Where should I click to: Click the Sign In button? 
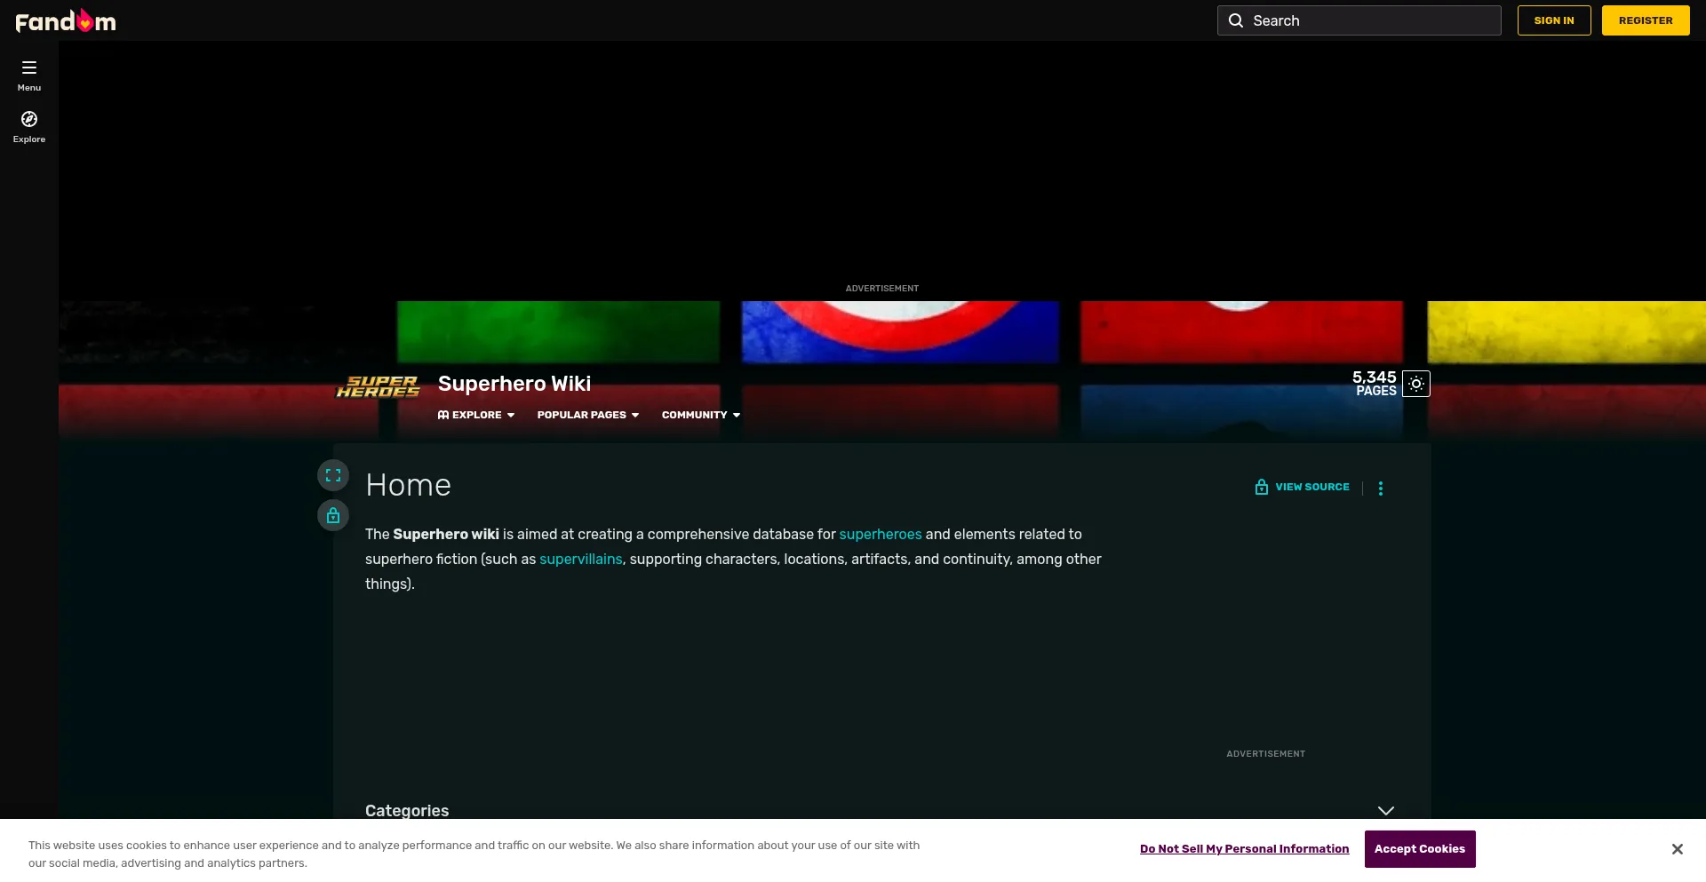click(x=1554, y=20)
